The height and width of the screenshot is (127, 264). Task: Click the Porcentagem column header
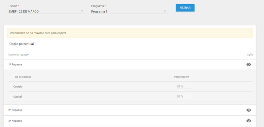tap(181, 77)
